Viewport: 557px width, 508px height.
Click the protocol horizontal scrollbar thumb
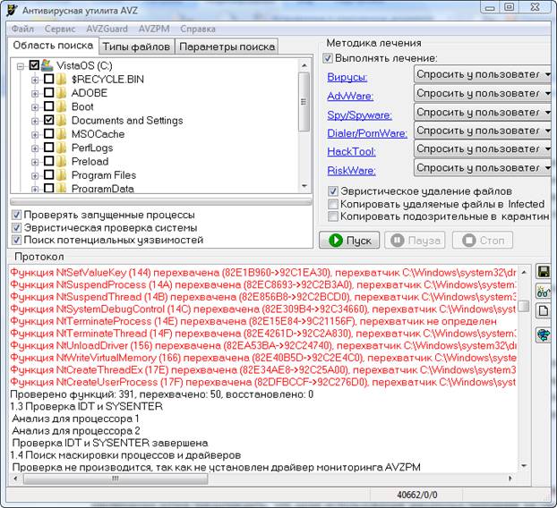pyautogui.click(x=116, y=478)
